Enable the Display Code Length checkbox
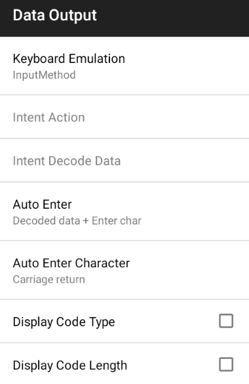The image size is (249, 384). click(x=226, y=364)
